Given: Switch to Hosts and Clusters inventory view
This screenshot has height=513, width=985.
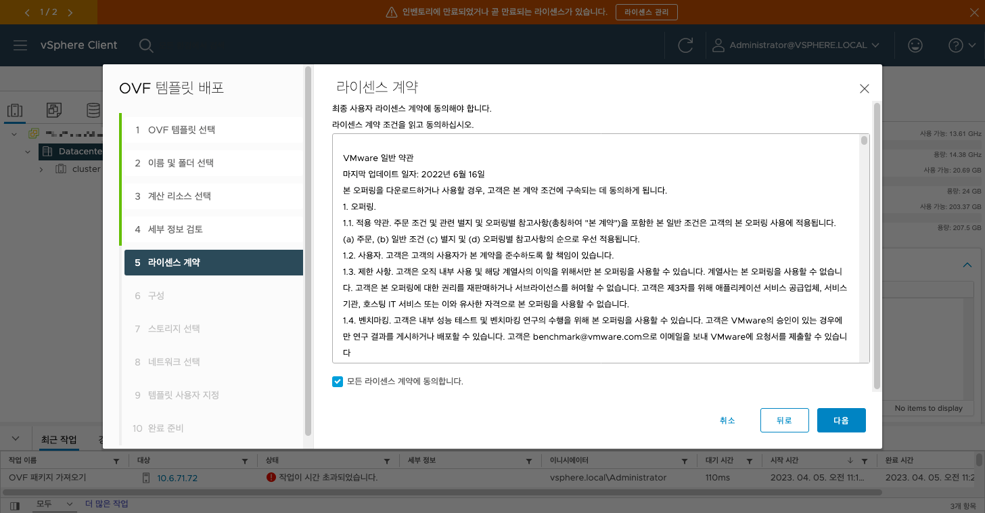Looking at the screenshot, I should [x=15, y=110].
